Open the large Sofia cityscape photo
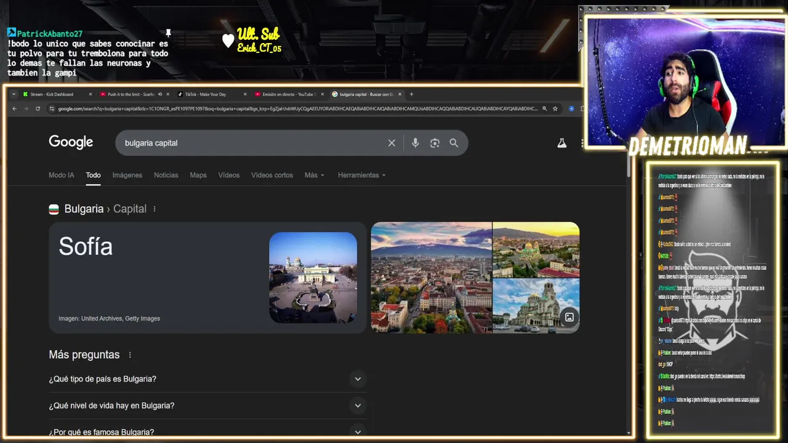 pyautogui.click(x=431, y=277)
